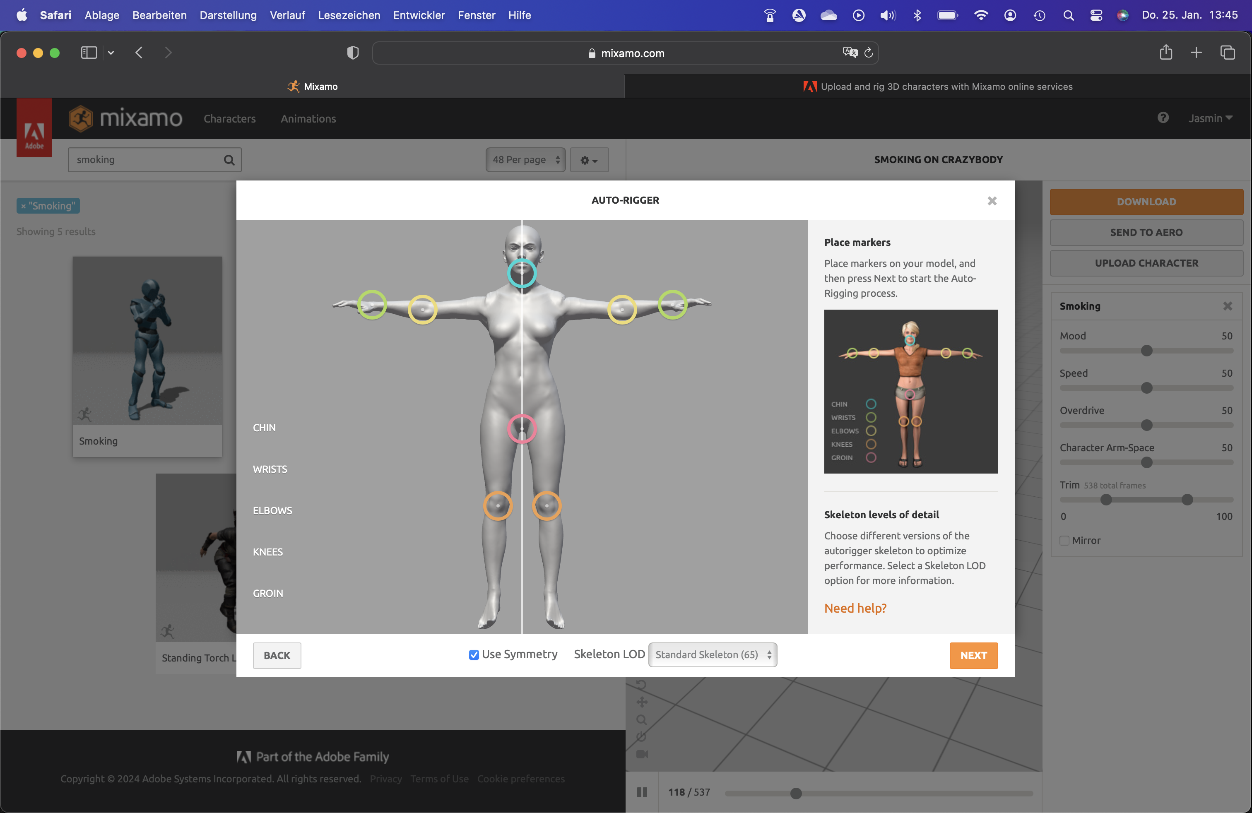Open the 48 Per page dropdown
This screenshot has height=813, width=1252.
(x=525, y=160)
